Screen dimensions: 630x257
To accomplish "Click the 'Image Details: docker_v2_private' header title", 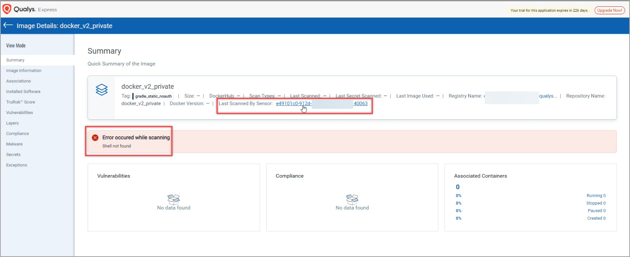I will (x=64, y=26).
